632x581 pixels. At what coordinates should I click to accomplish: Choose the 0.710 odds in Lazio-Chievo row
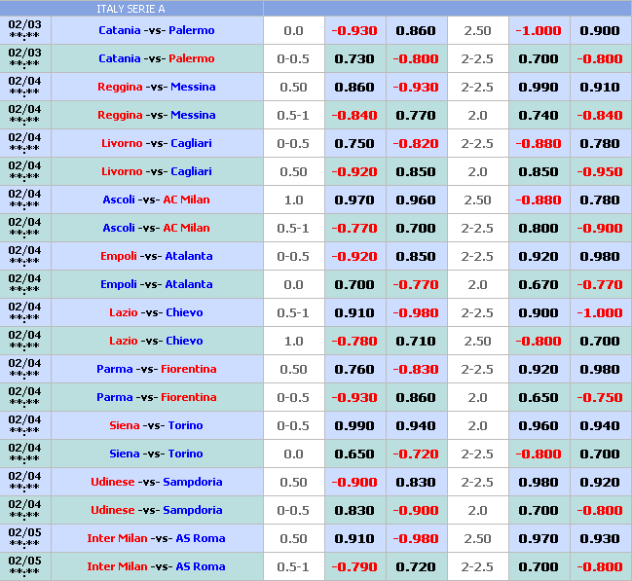(x=416, y=341)
